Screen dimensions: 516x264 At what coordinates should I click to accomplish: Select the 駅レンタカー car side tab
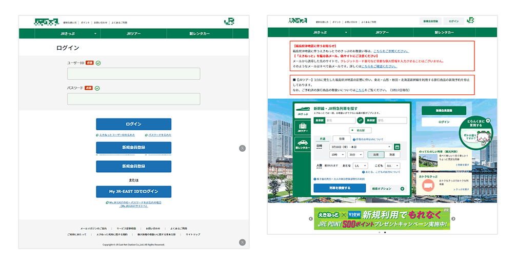[x=303, y=145]
